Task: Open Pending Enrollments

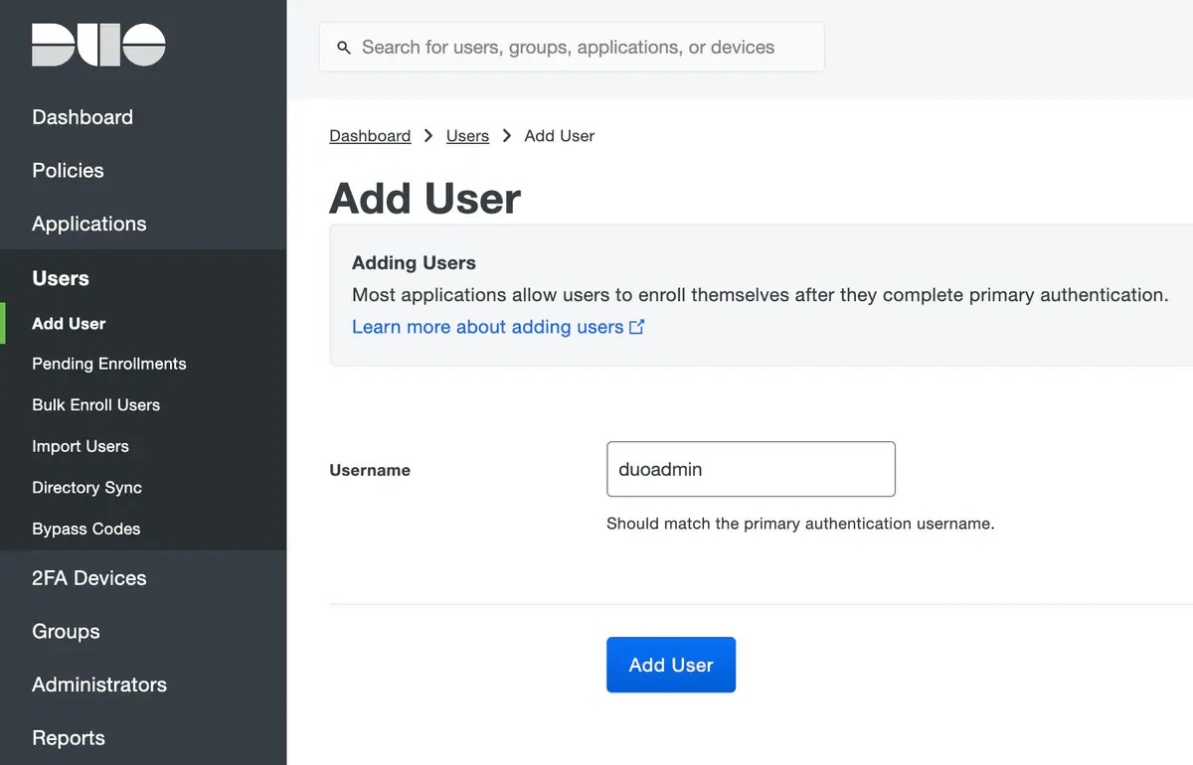Action: coord(108,364)
